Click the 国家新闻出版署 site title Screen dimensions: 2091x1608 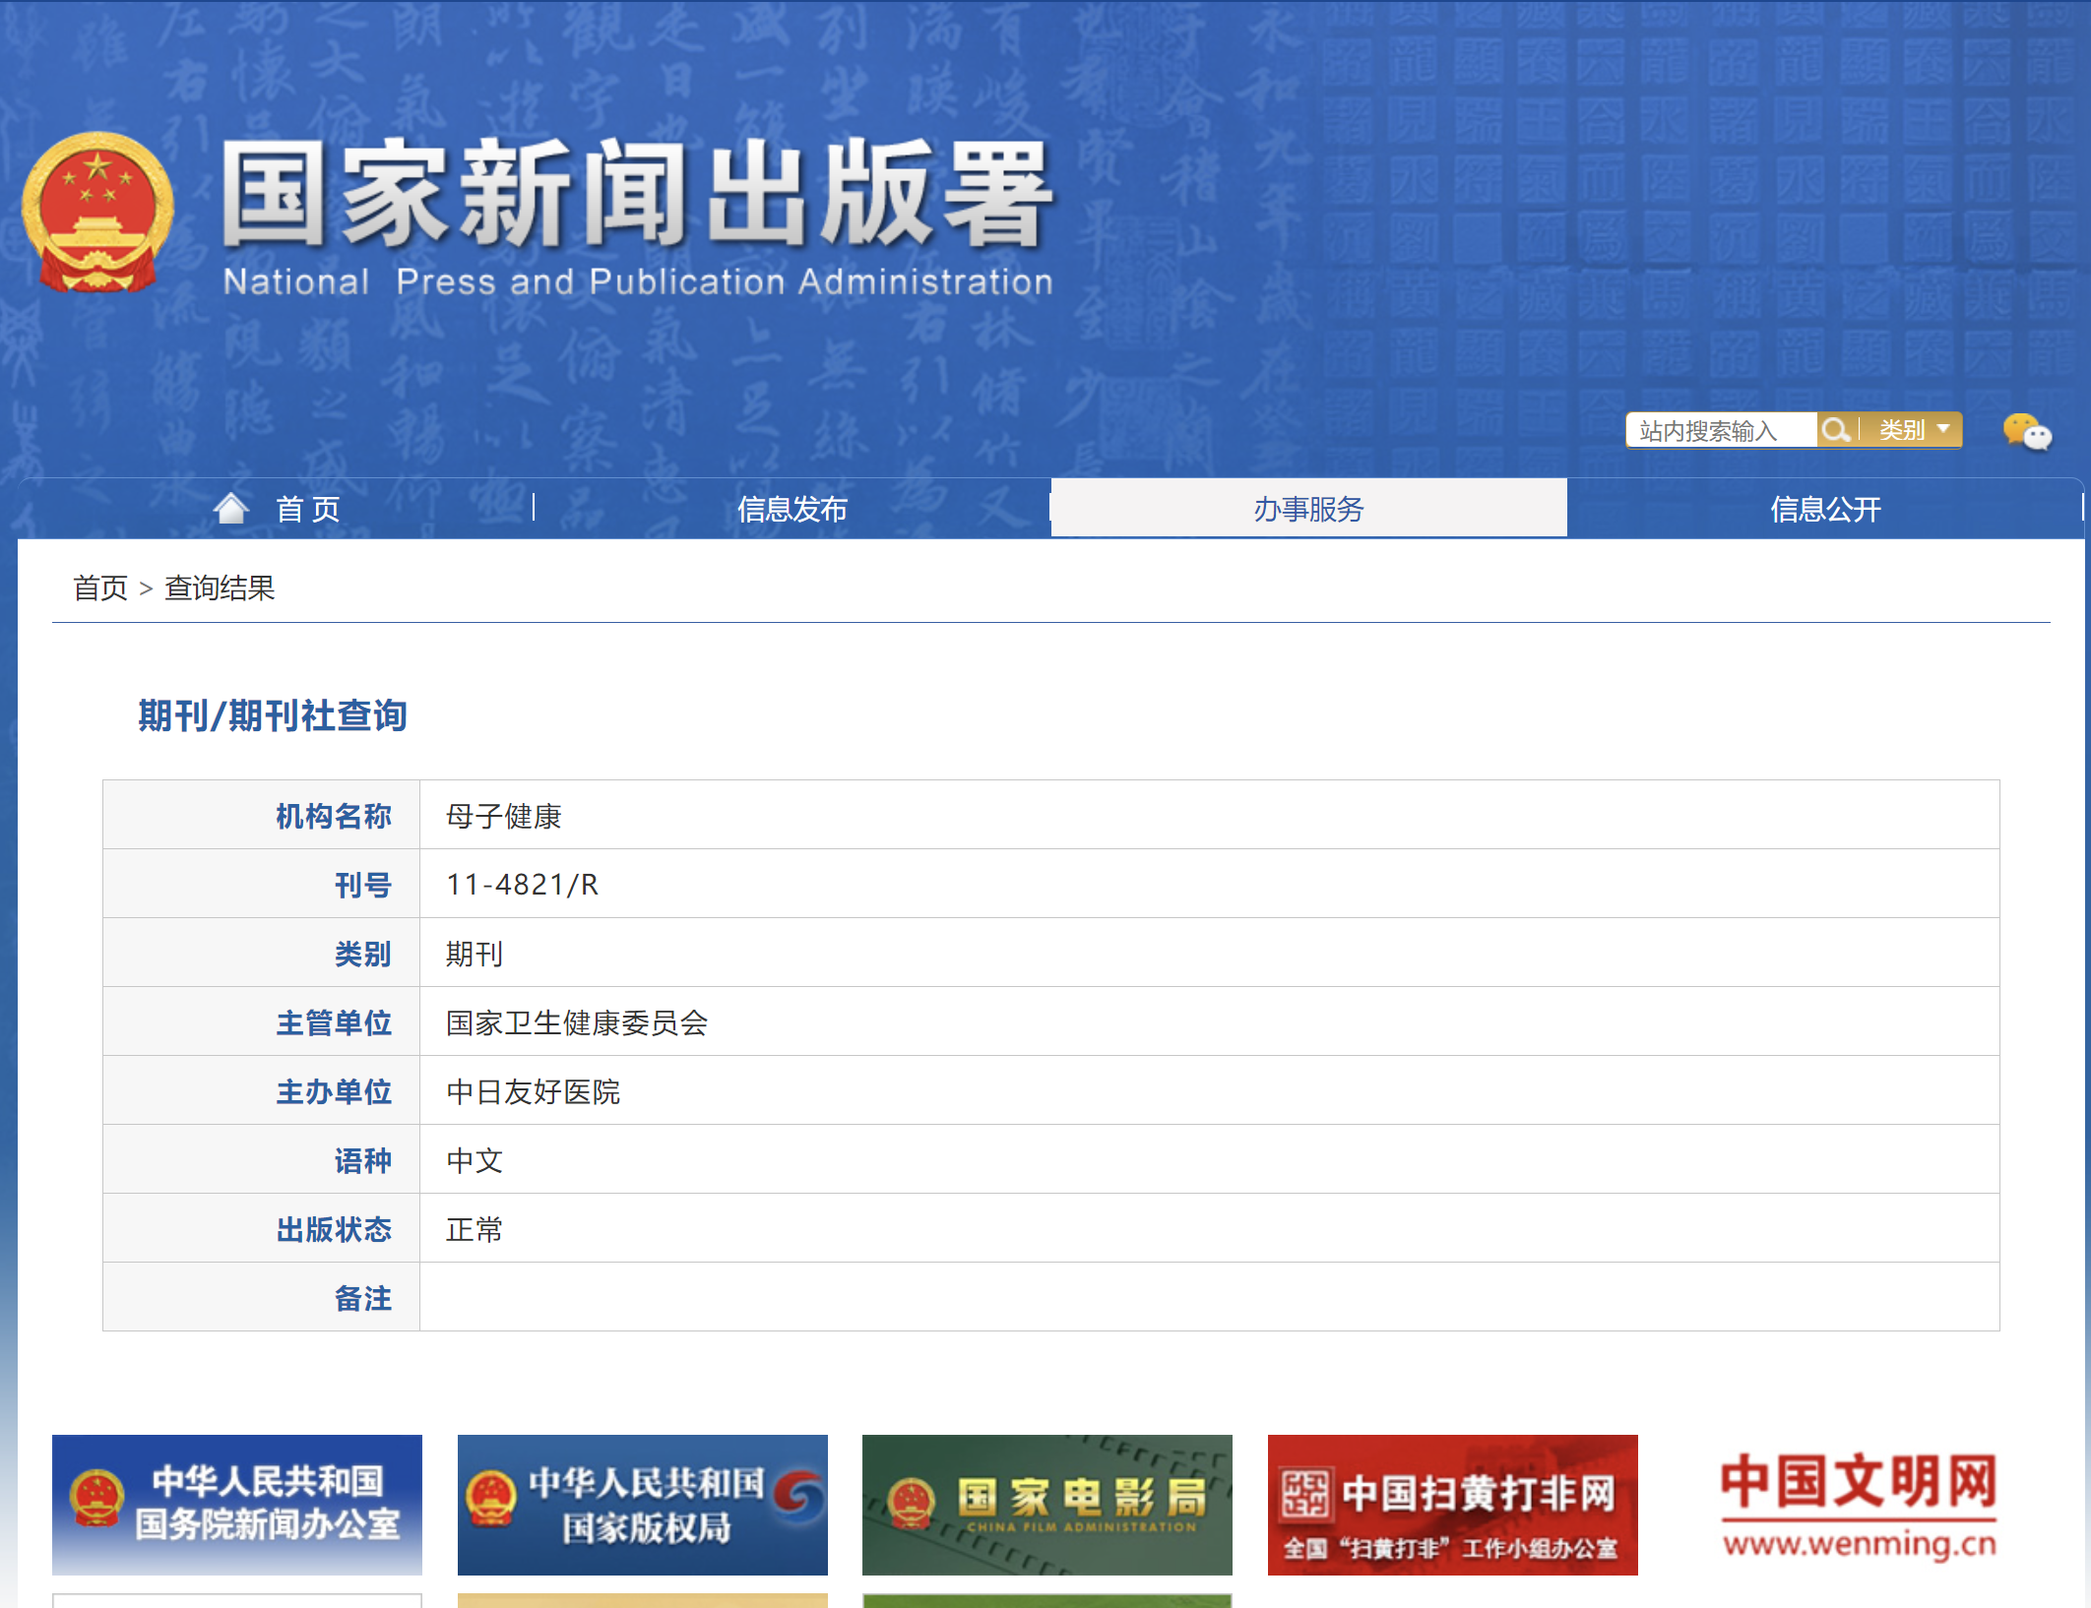coord(638,193)
